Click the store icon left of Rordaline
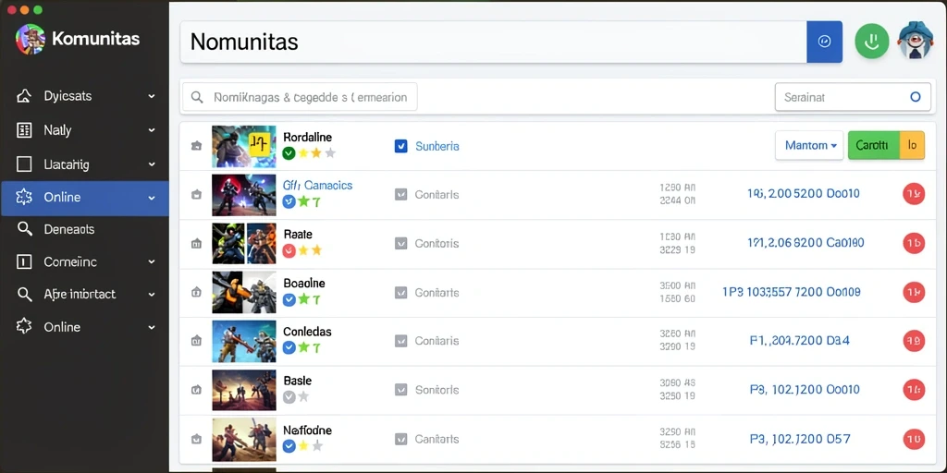The image size is (947, 473). pyautogui.click(x=196, y=146)
